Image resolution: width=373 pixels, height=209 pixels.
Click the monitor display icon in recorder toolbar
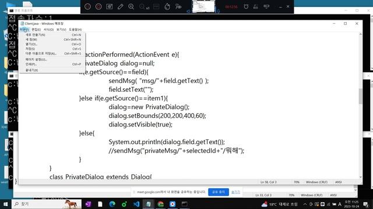[266, 6]
